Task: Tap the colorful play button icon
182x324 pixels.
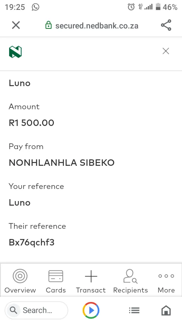Action: [x=91, y=310]
